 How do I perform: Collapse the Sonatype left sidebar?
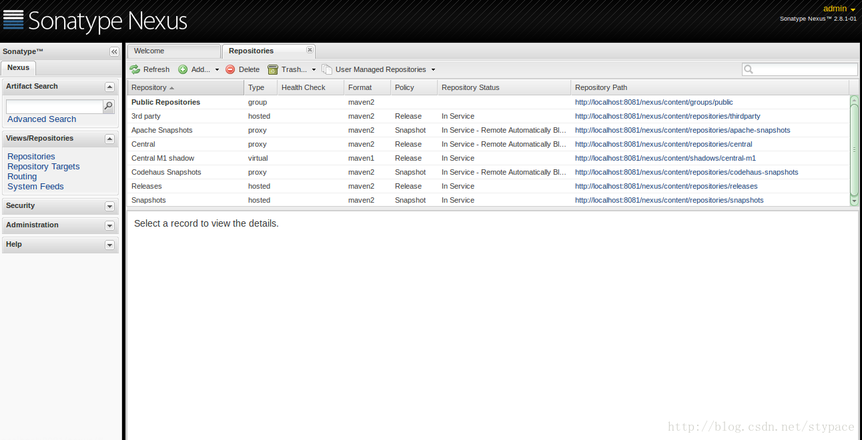click(114, 51)
